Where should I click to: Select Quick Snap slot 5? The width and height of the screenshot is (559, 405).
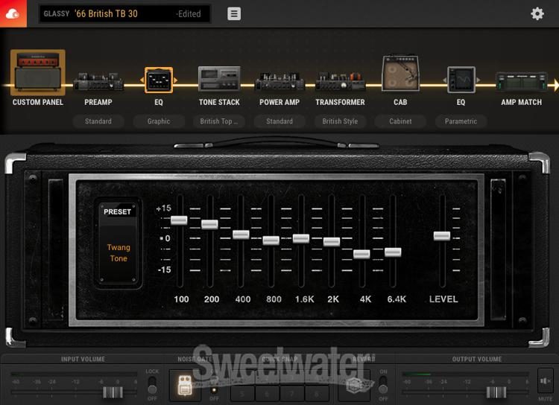click(242, 394)
